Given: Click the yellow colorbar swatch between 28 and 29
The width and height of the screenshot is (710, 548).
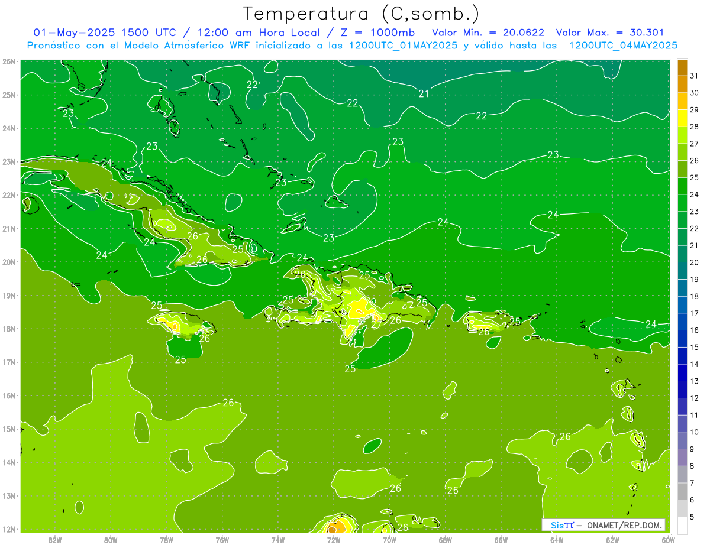Looking at the screenshot, I should coord(683,118).
